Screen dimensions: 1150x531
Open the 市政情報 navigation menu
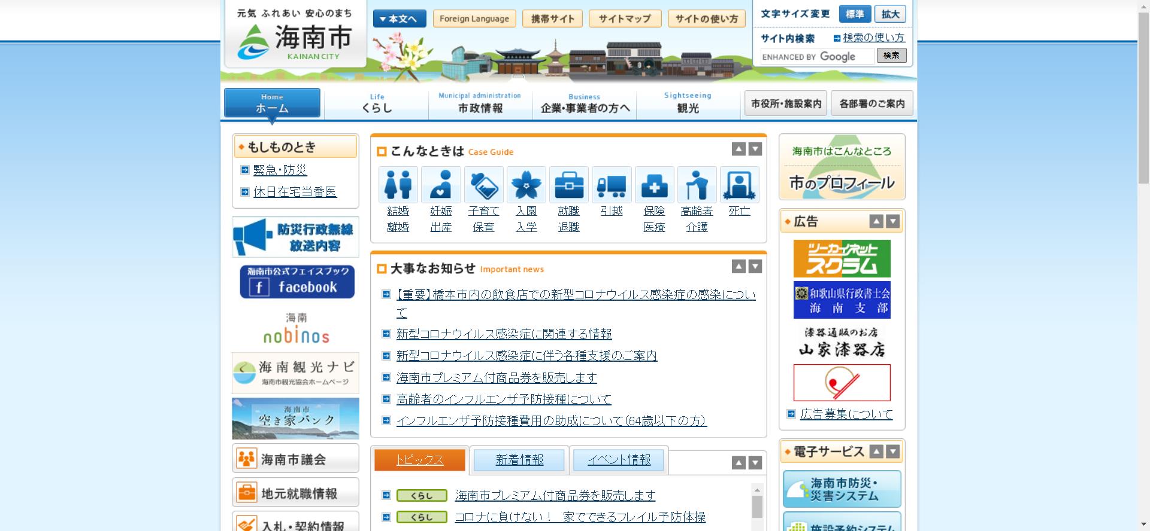[x=480, y=103]
